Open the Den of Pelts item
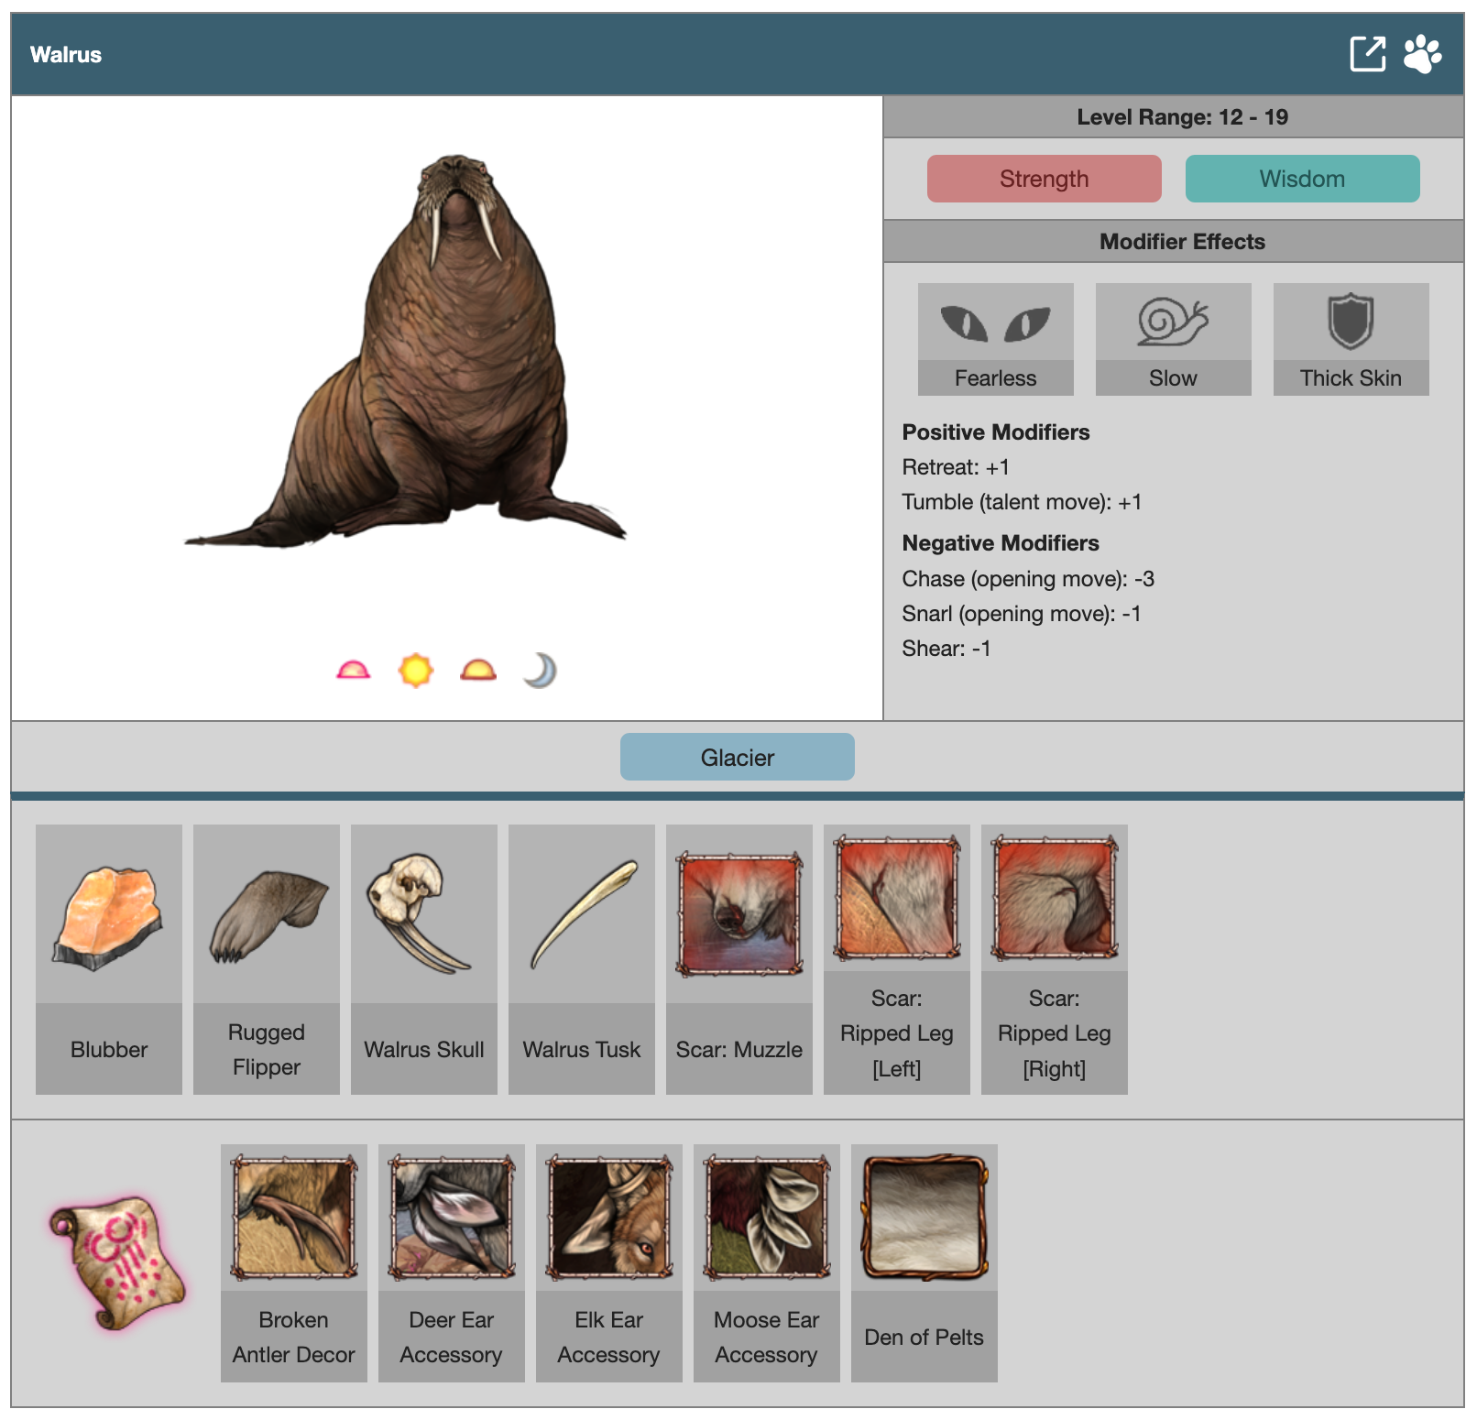Viewport: 1477px width, 1420px height. click(924, 1218)
